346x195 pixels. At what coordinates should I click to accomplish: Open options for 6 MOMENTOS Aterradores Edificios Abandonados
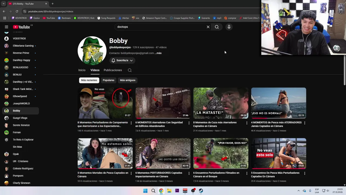coord(189,123)
